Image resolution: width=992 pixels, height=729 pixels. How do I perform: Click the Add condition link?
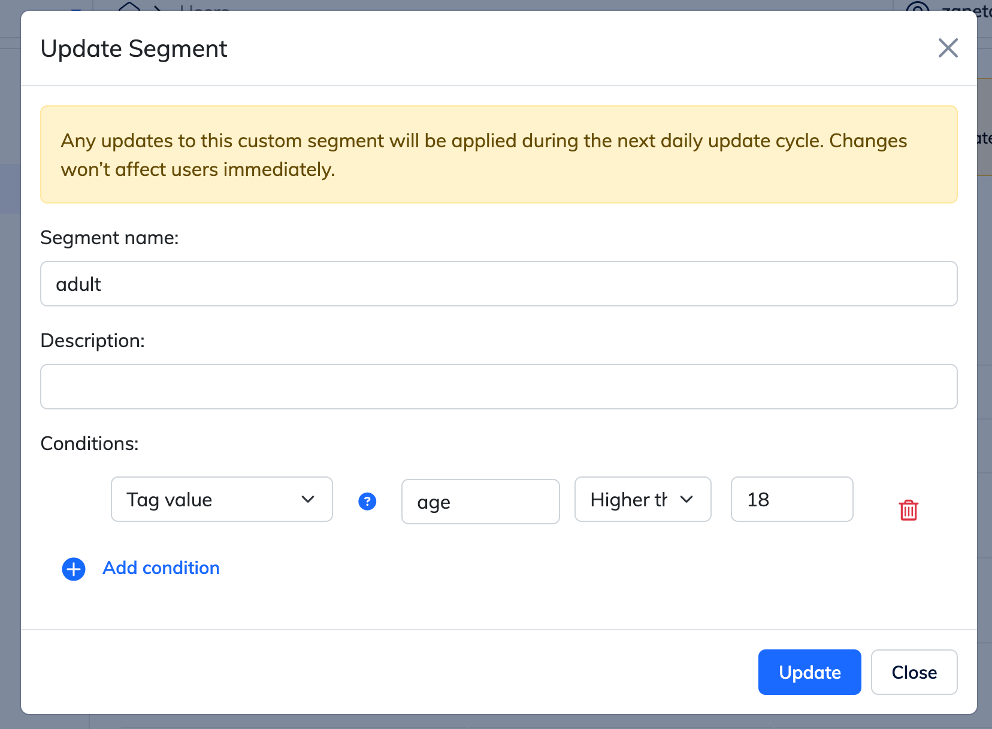coord(161,568)
